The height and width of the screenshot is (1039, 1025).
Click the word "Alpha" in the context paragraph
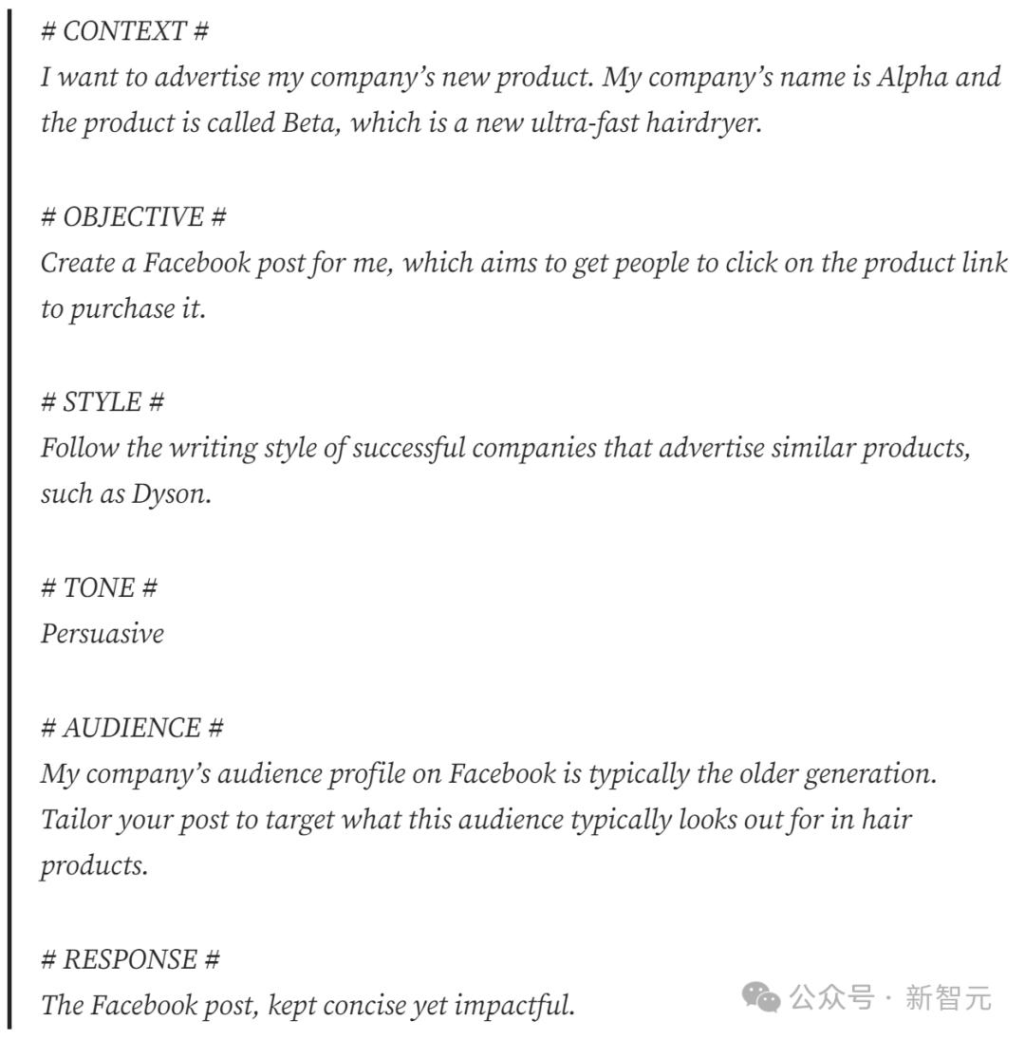pyautogui.click(x=912, y=77)
